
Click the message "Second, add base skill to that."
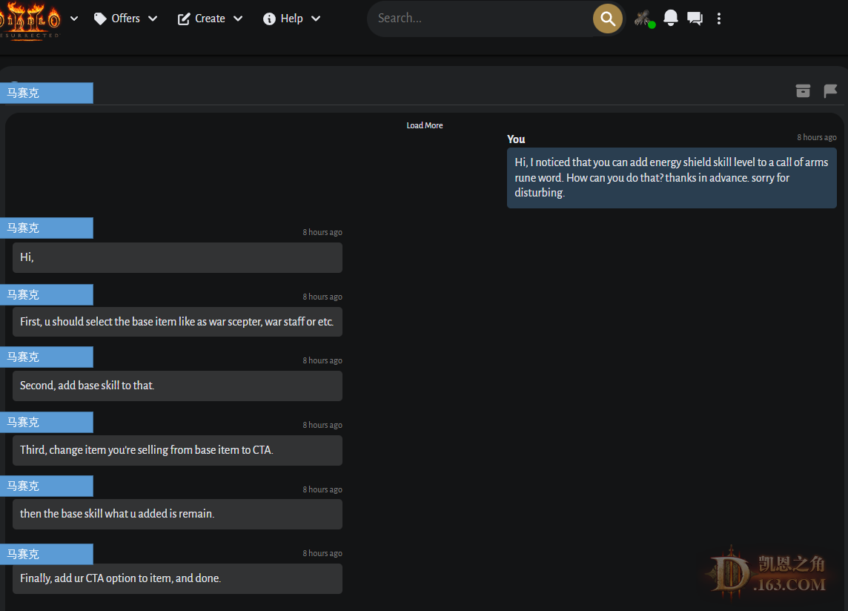tap(177, 386)
